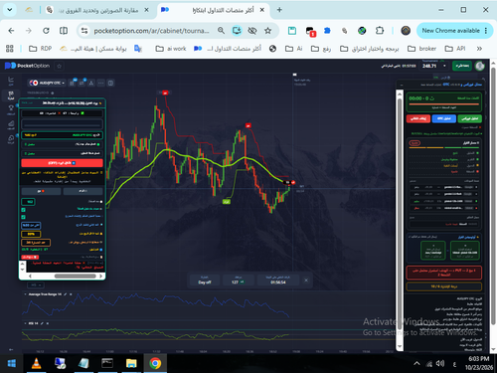The image size is (497, 373).
Task: Launch VLC from the Windows taskbar
Action: (x=36, y=364)
